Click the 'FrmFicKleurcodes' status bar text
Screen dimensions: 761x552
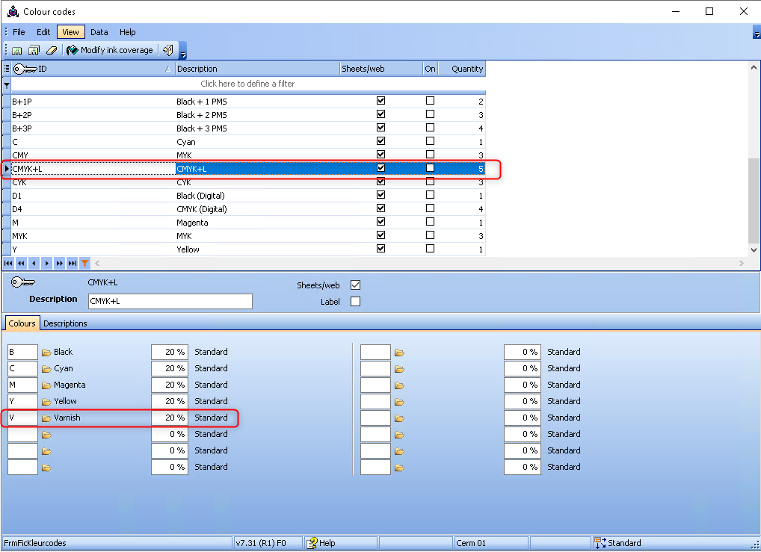[x=35, y=543]
